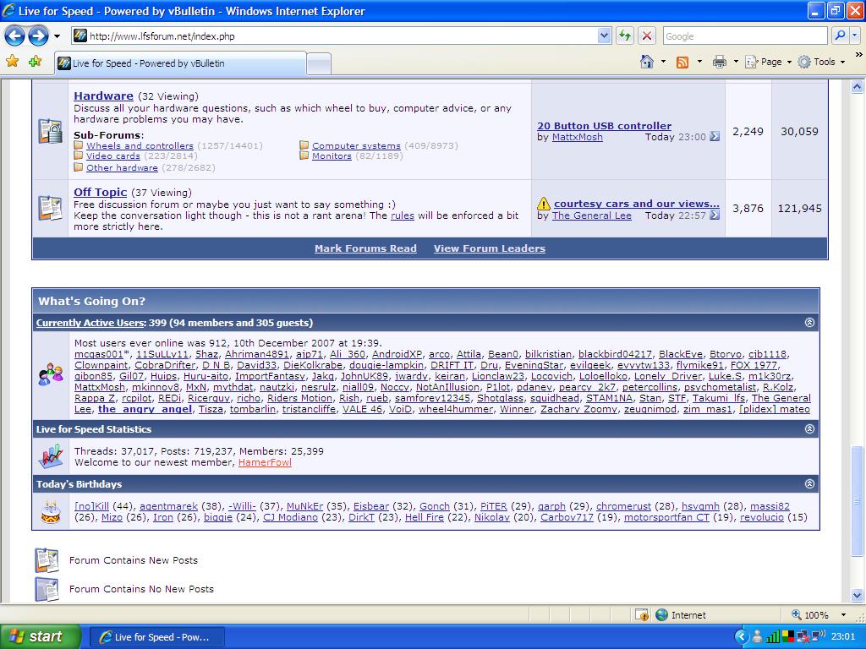Click the vertical scrollbar down arrow
Image resolution: width=866 pixels, height=649 pixels.
tap(858, 595)
